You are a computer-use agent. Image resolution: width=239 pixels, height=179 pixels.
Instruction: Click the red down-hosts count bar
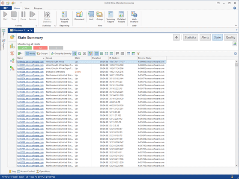point(40,48)
